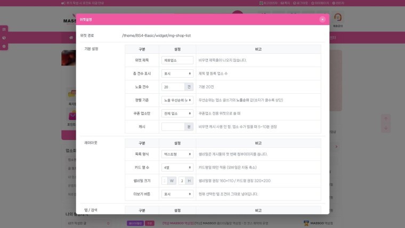Click the 썸네일 크기 row label

(x=142, y=181)
